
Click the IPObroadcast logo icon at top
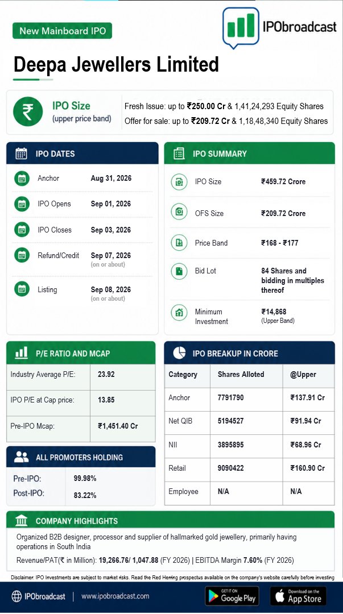pyautogui.click(x=241, y=27)
